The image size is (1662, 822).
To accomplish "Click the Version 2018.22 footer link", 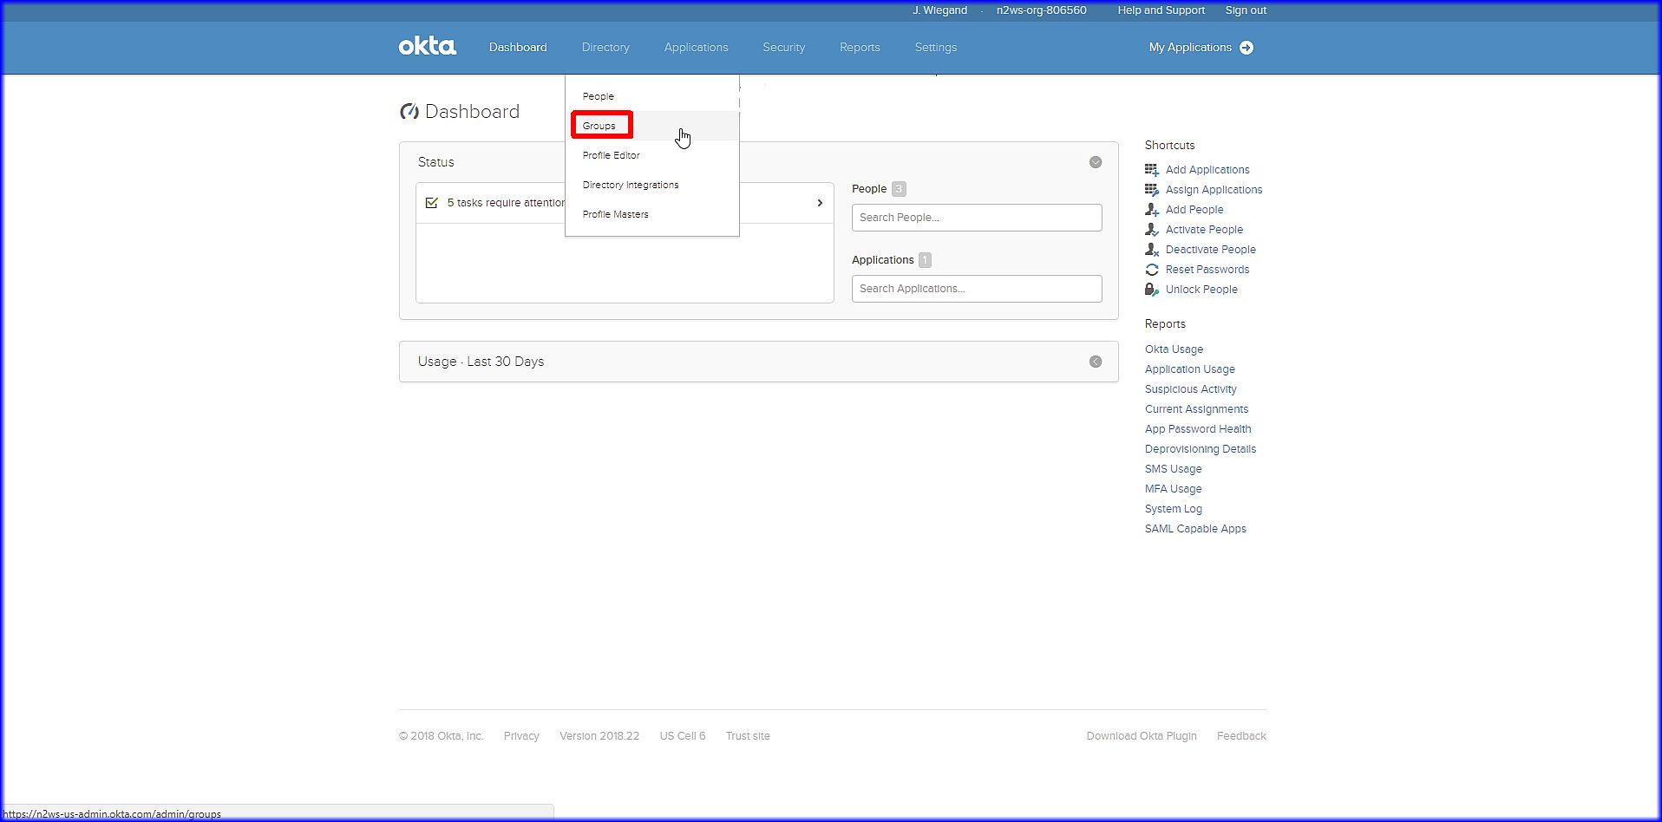I will point(599,736).
